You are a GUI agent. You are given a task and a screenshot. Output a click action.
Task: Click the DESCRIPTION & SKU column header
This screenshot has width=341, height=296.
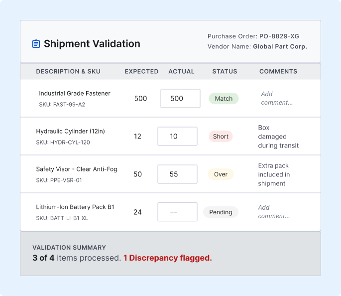pos(68,71)
